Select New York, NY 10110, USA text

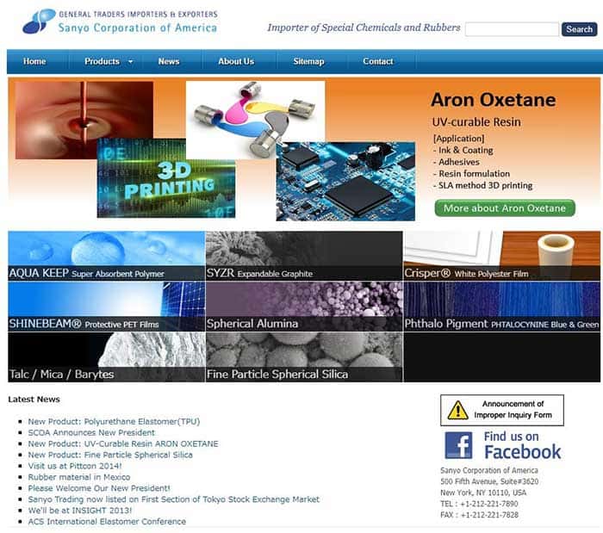(483, 493)
